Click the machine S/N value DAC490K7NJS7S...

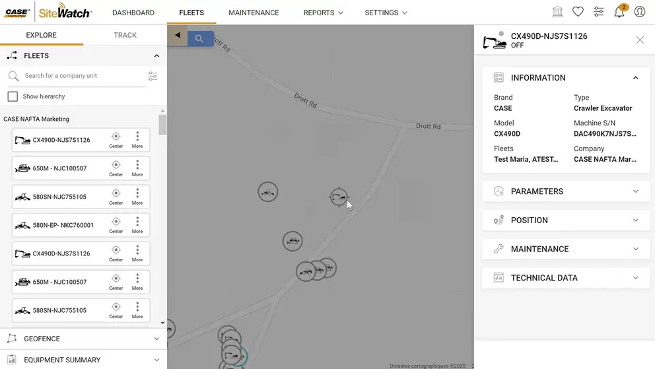605,133
